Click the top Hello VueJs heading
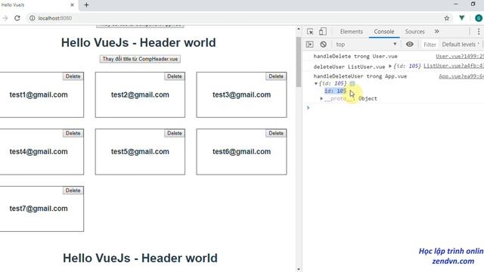The image size is (484, 272). point(138,42)
